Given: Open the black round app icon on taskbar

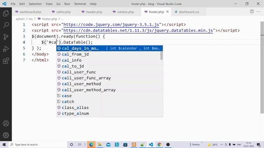Looking at the screenshot, I should coord(168,144).
